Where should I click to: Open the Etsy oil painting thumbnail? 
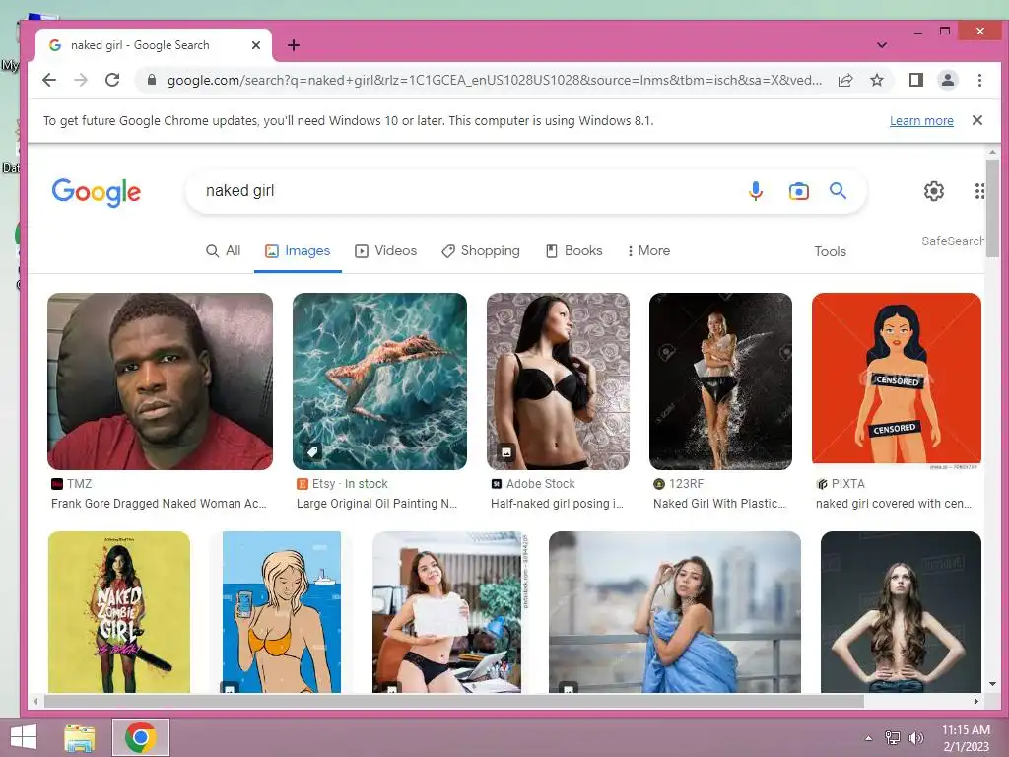[379, 381]
